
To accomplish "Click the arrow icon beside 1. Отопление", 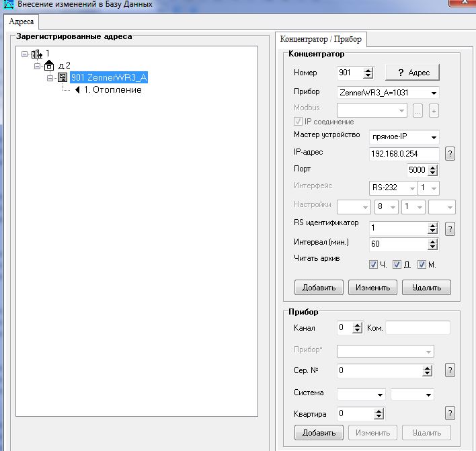I will [77, 89].
